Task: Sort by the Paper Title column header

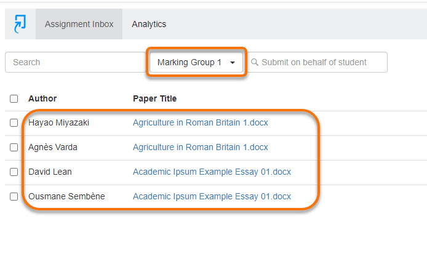Action: 154,98
